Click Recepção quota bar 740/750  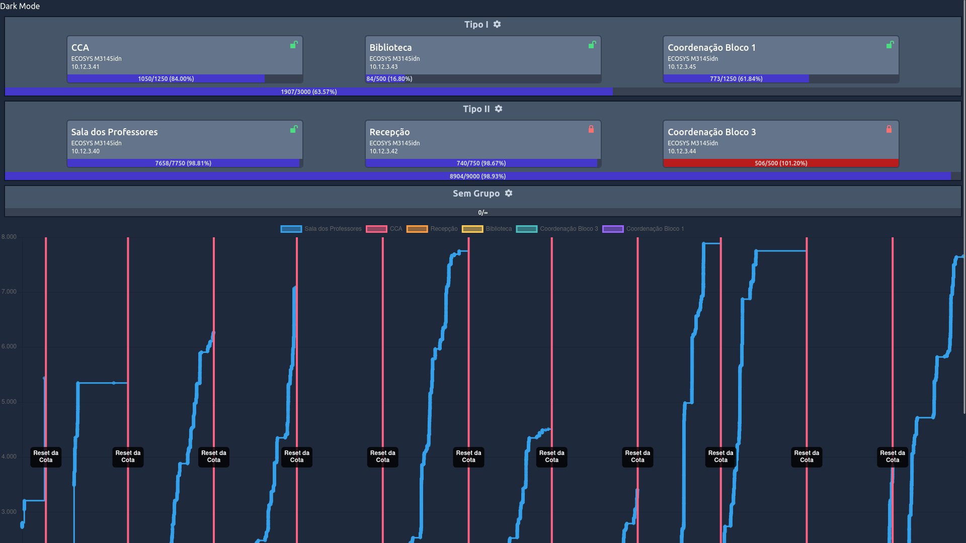(483, 163)
